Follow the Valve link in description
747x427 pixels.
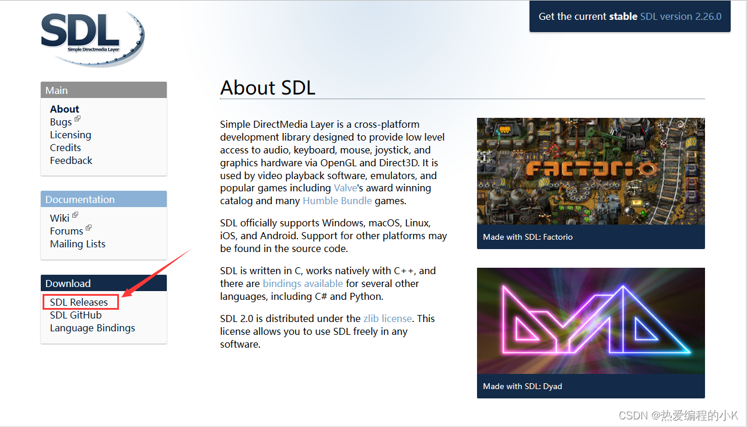[345, 188]
